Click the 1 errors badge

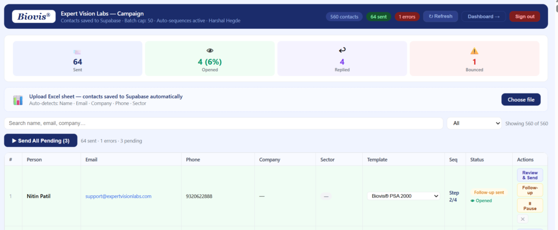(407, 17)
